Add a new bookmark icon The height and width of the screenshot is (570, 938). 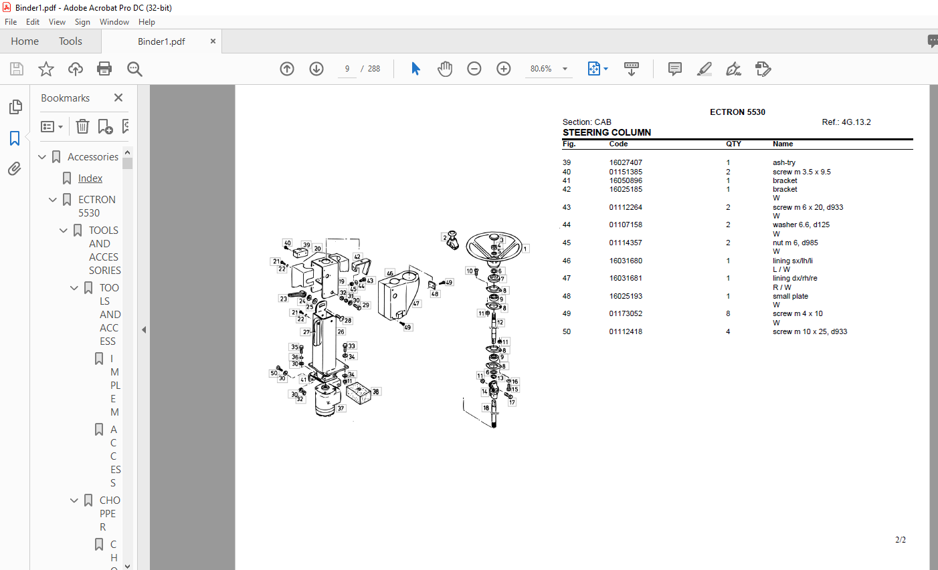click(105, 126)
